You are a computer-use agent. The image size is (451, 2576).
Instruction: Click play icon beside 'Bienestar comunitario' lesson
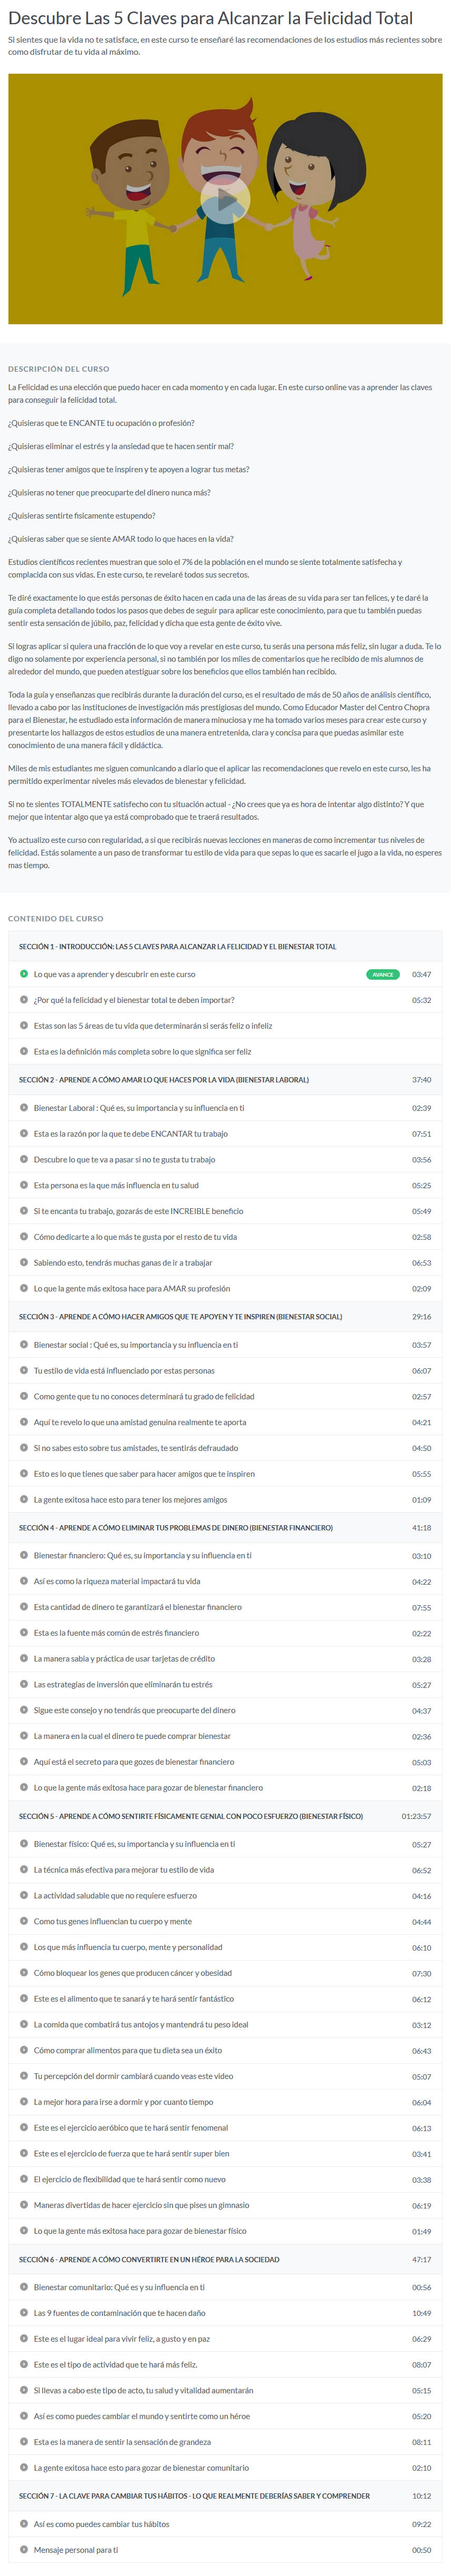pyautogui.click(x=24, y=2287)
